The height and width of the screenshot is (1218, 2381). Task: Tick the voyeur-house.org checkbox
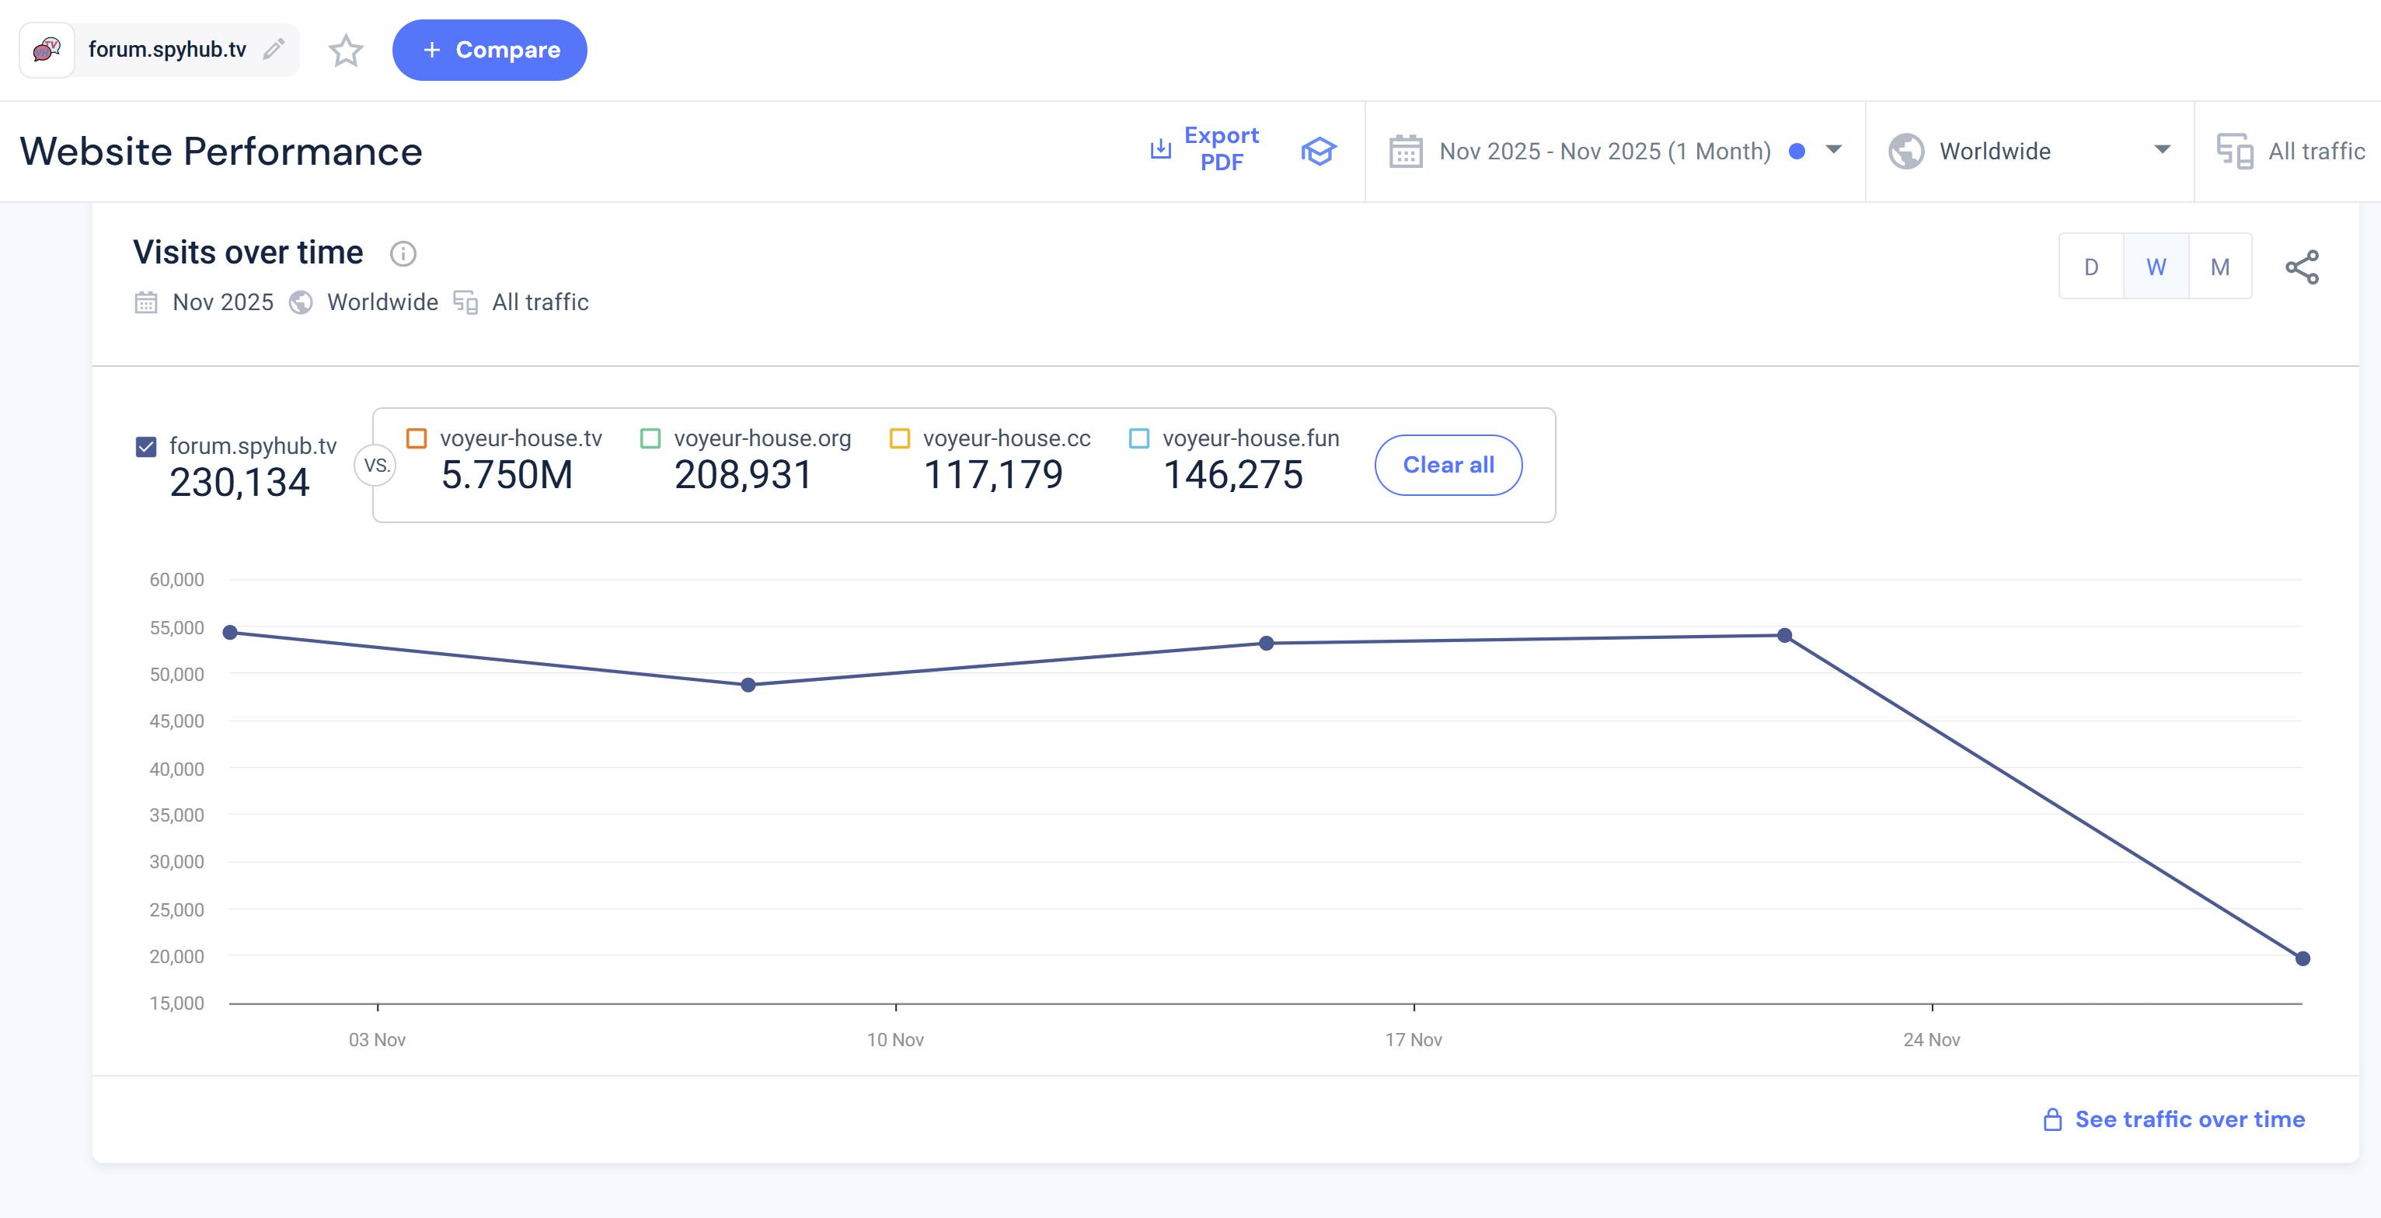[x=650, y=438]
